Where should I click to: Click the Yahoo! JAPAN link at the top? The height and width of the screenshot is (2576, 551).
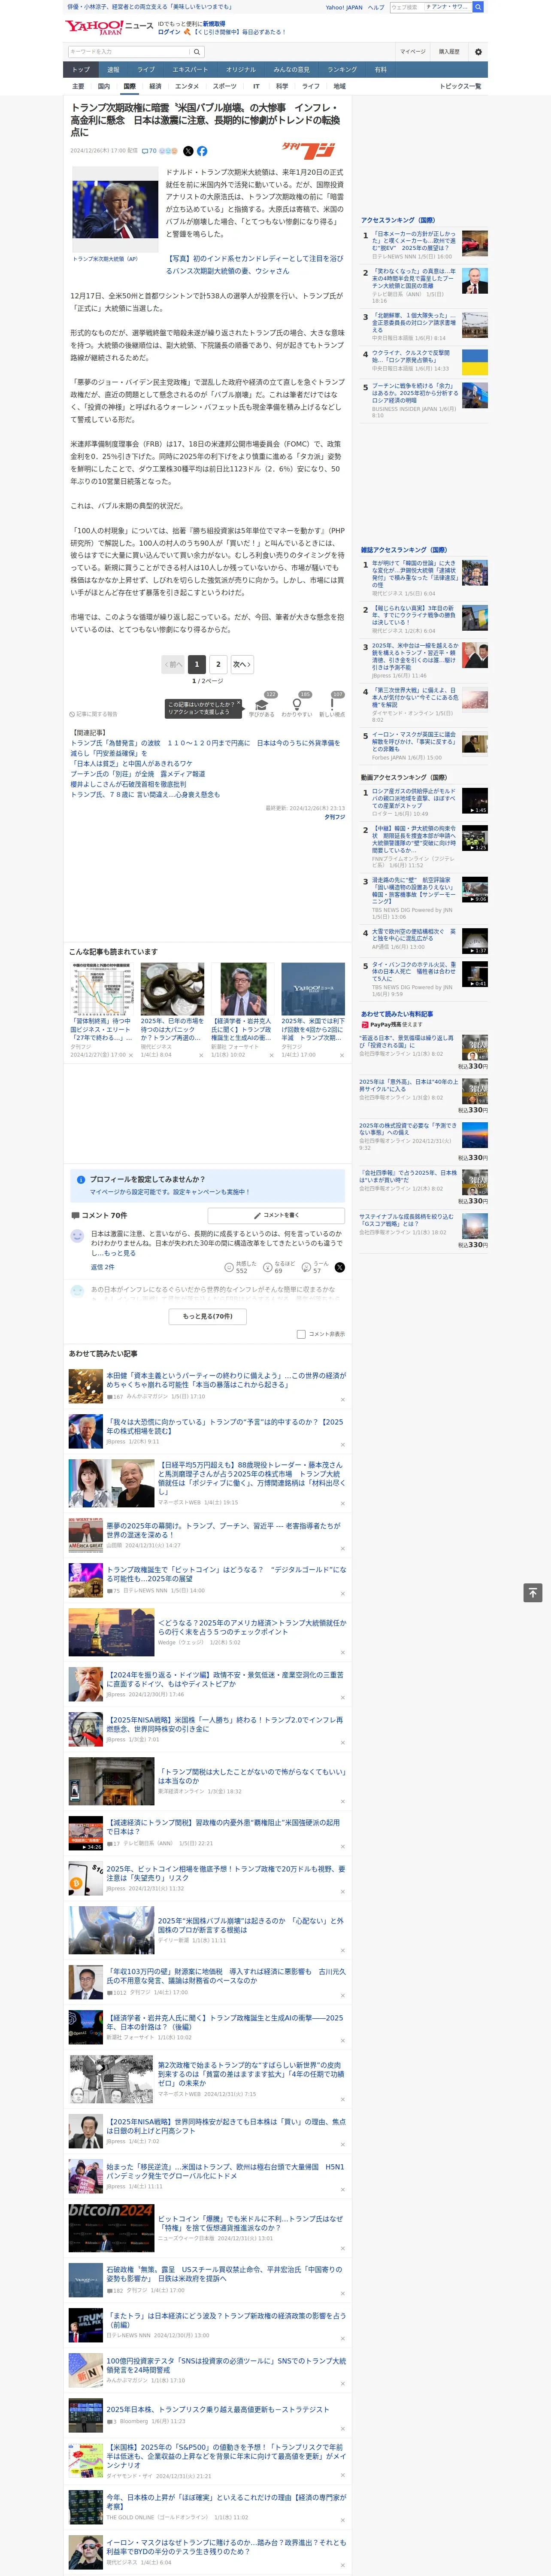tap(344, 7)
